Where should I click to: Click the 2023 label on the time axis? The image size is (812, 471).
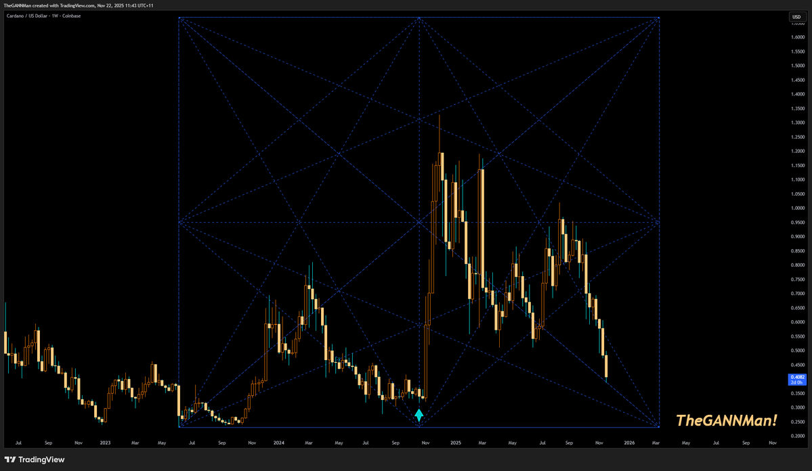105,443
